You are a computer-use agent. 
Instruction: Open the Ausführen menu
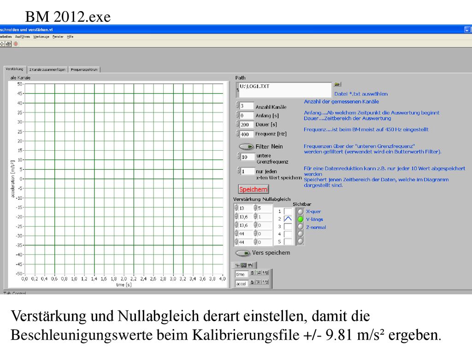(x=23, y=37)
